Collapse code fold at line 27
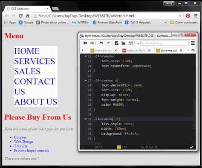The width and height of the screenshot is (202, 168). tap(86, 81)
